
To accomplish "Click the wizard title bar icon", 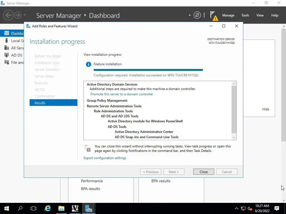I will click(28, 26).
